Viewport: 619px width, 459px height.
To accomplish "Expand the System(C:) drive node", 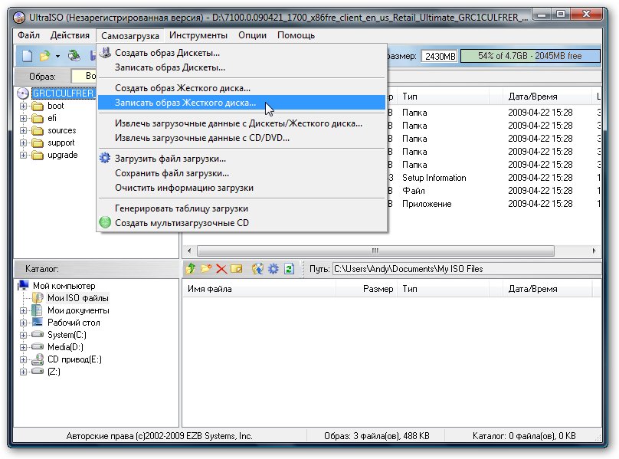I will 23,335.
